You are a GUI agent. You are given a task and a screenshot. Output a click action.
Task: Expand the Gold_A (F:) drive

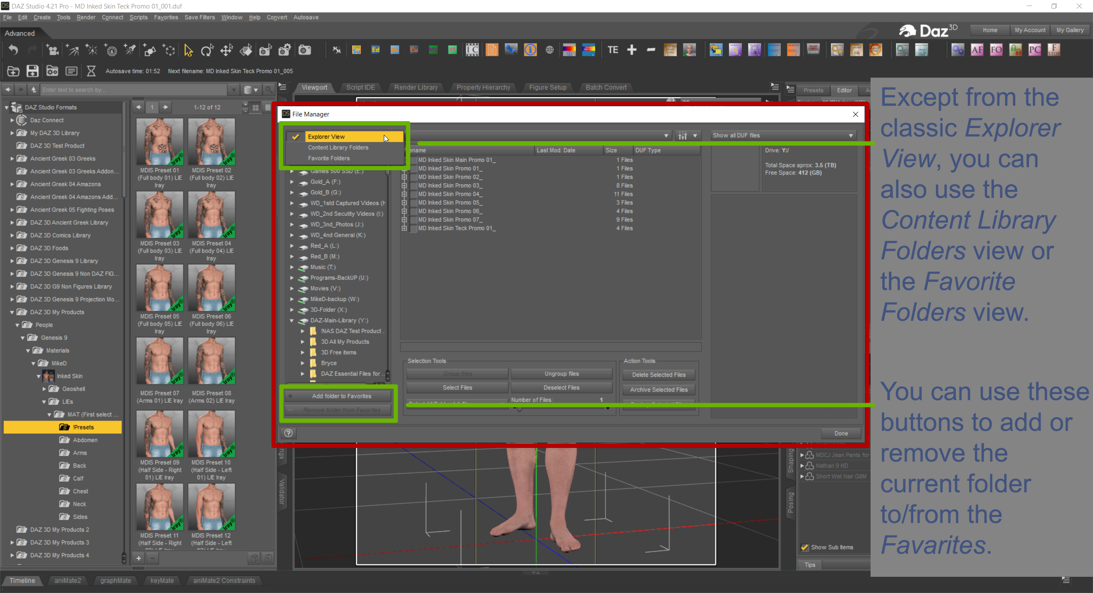292,182
